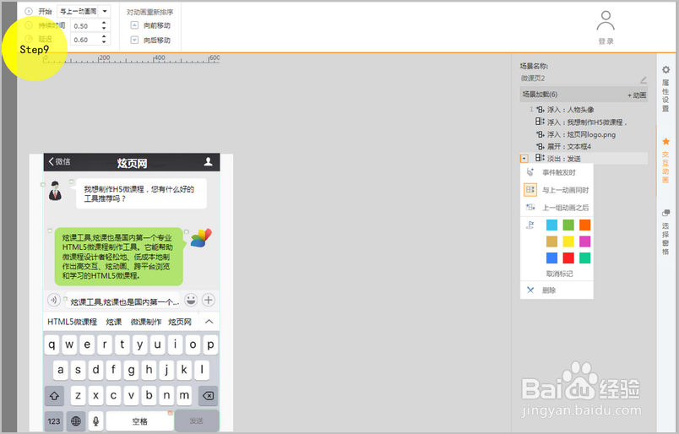Viewport: 679px width, 434px height.
Task: Click the 登录 login label
Action: [606, 41]
